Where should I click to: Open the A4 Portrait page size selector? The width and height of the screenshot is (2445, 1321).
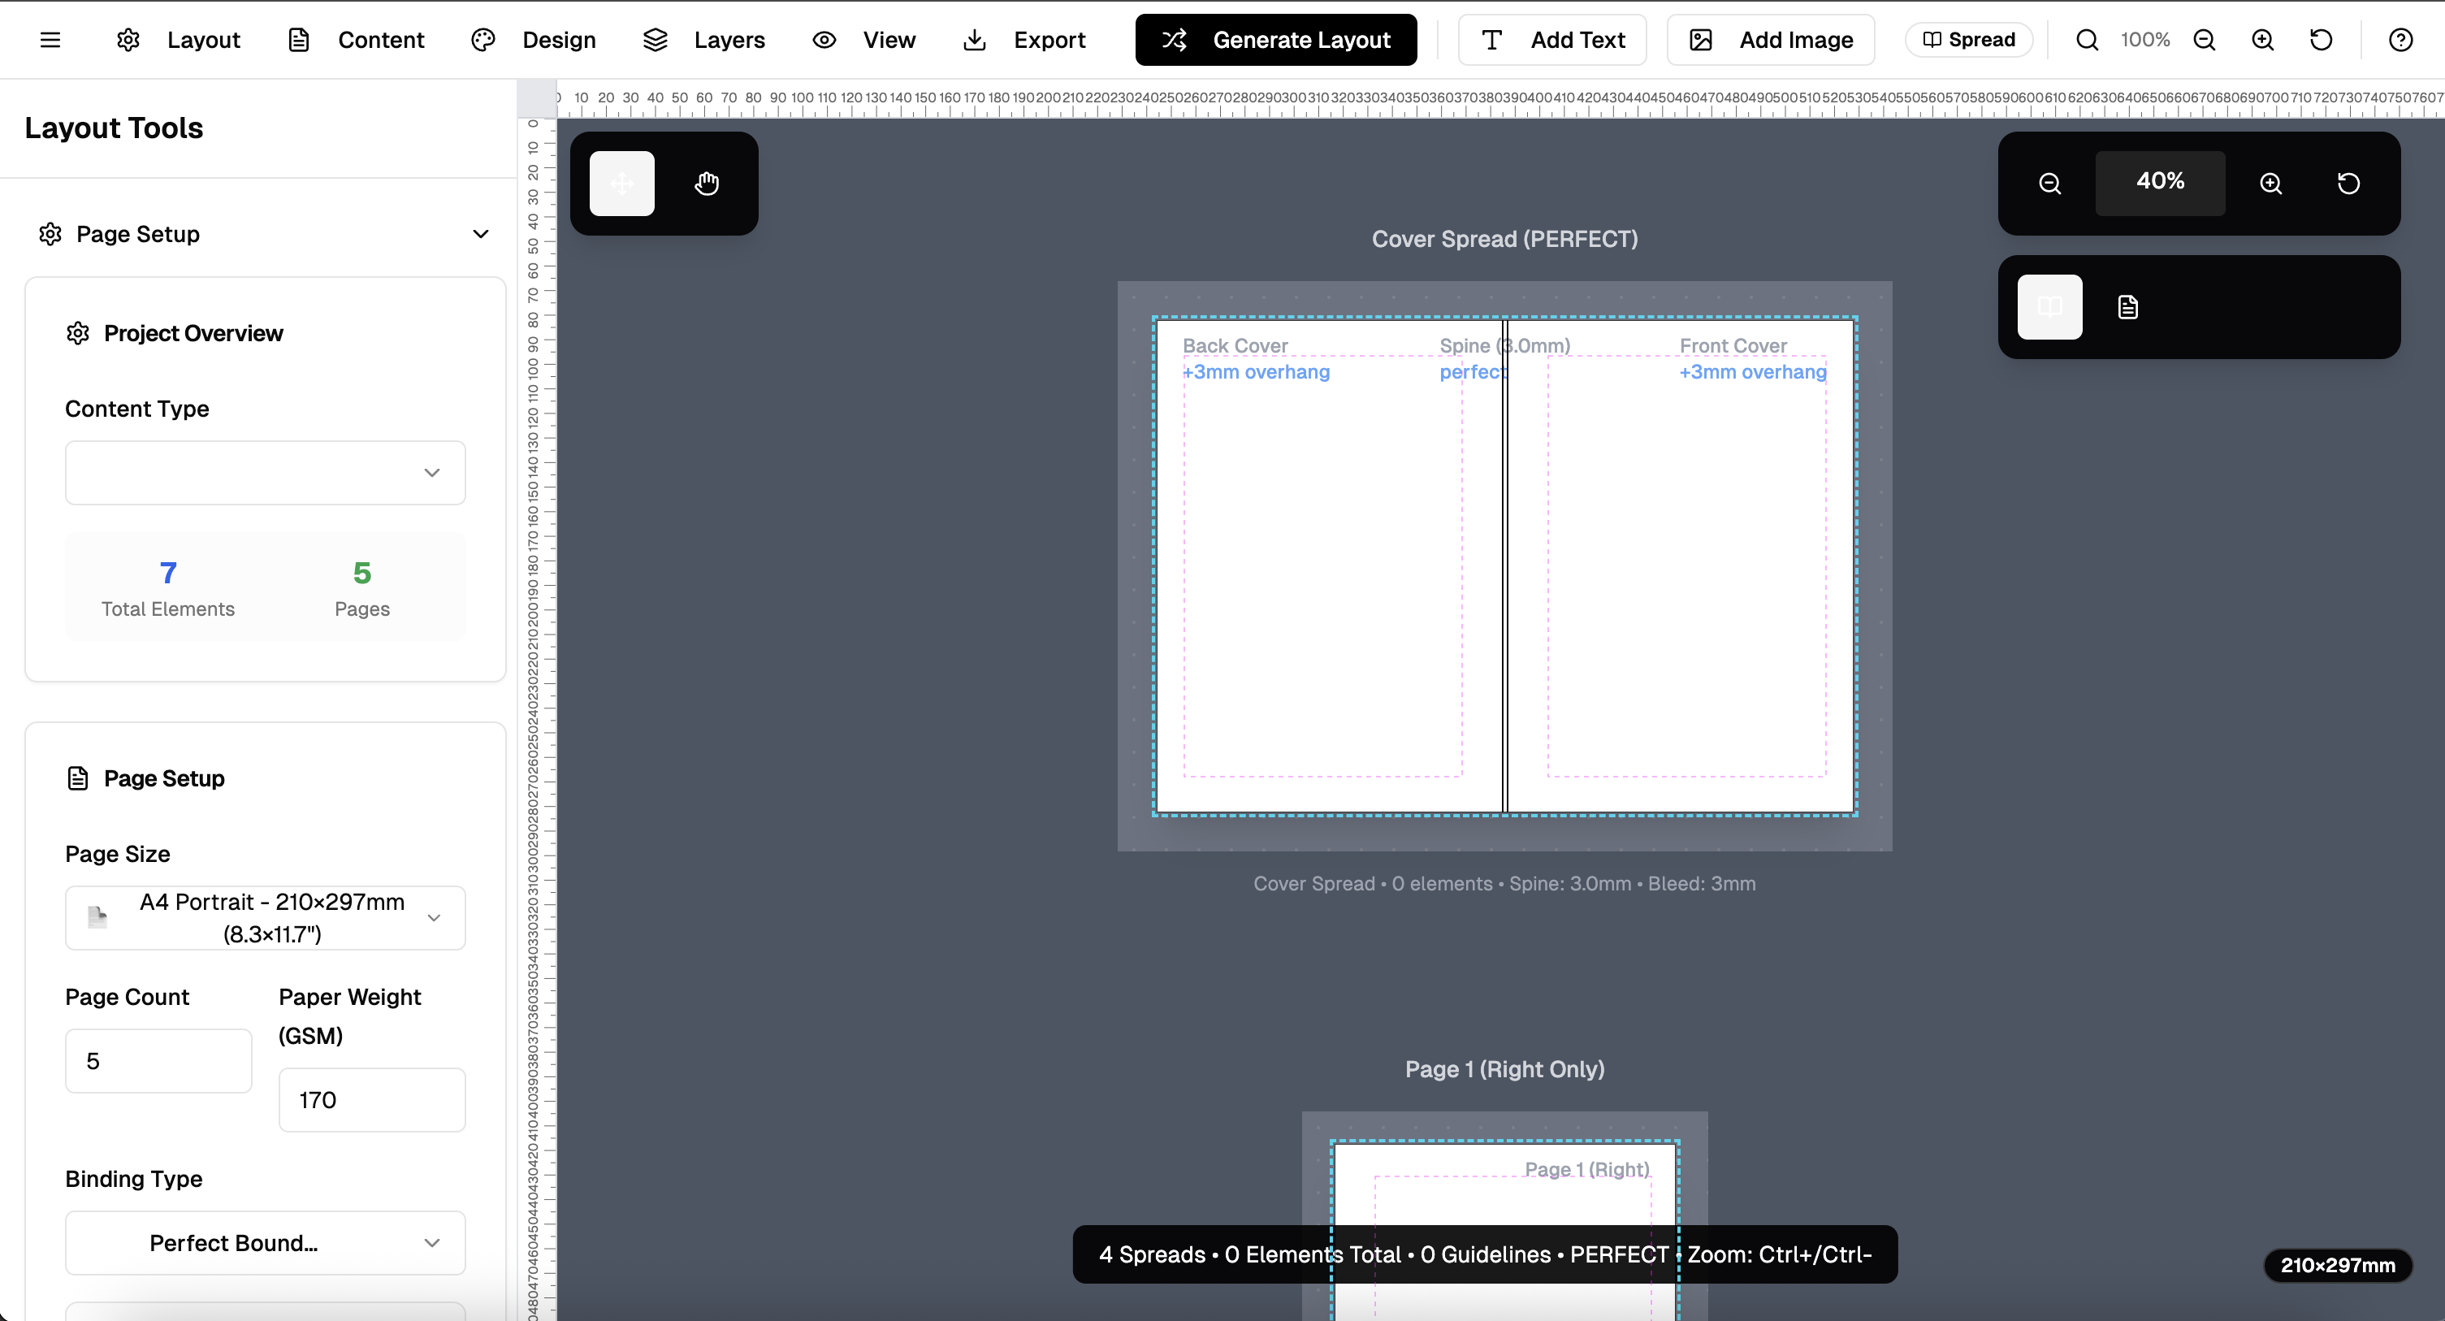265,916
